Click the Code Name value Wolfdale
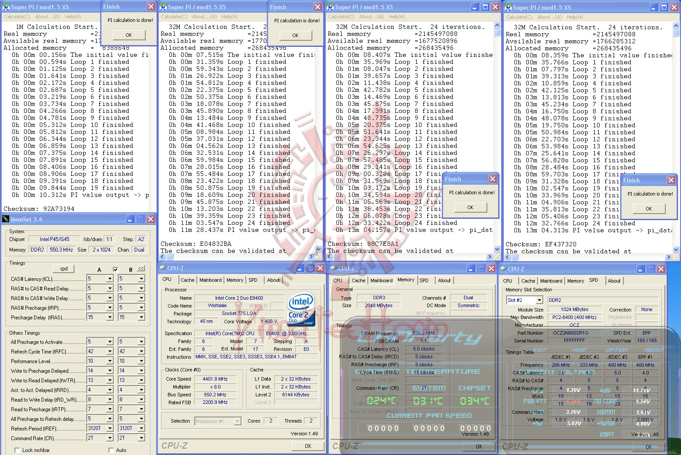This screenshot has width=681, height=455. (x=217, y=305)
